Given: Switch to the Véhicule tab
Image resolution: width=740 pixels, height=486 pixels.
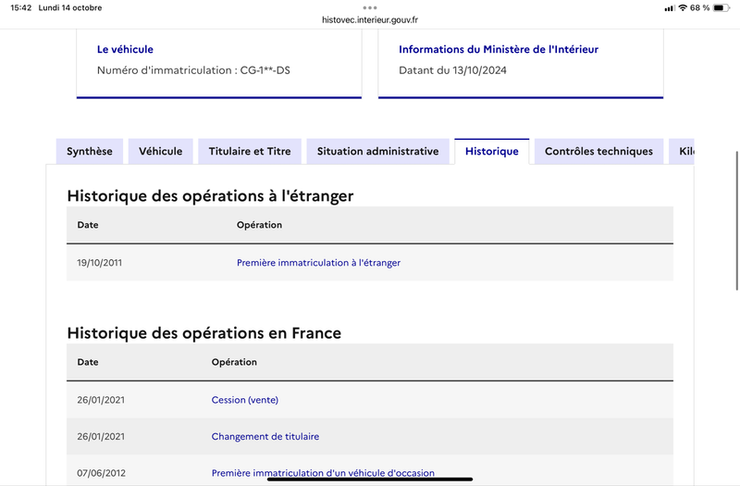Looking at the screenshot, I should point(160,151).
